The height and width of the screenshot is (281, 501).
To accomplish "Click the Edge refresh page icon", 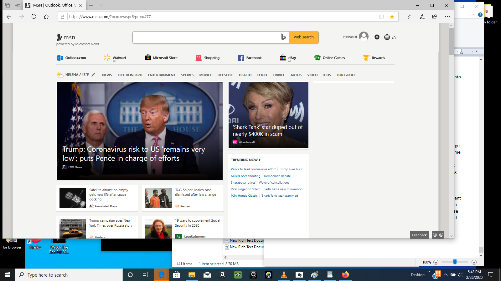I will 34,17.
